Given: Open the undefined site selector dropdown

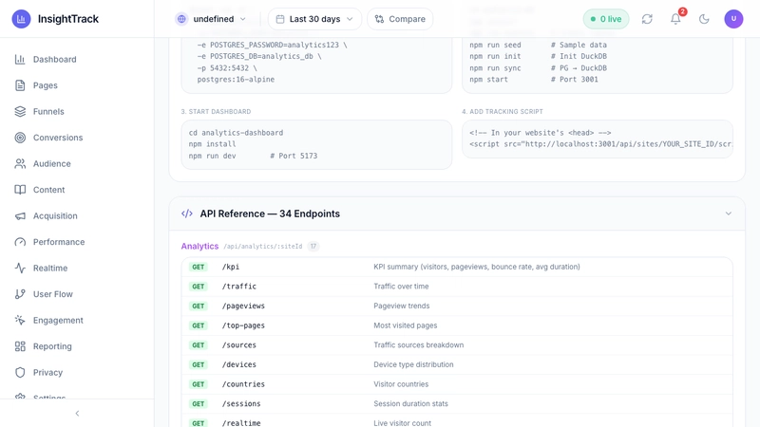Looking at the screenshot, I should pos(211,19).
